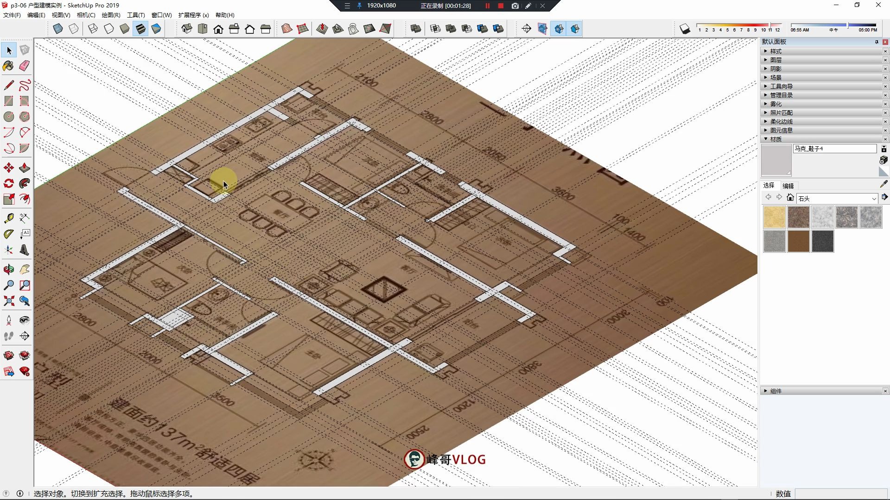
Task: Select the Tape Measure tool
Action: pyautogui.click(x=8, y=218)
